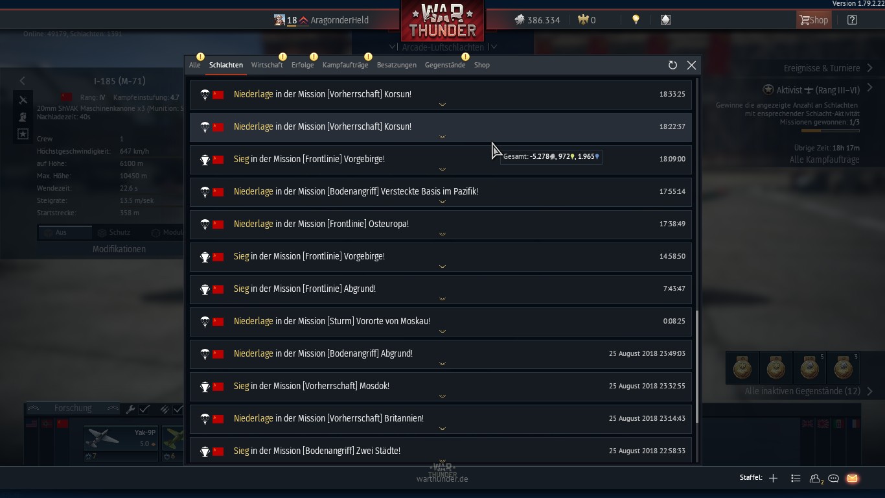
Task: Open the Arcade-Luftschlachten mode dropdown
Action: [442, 47]
